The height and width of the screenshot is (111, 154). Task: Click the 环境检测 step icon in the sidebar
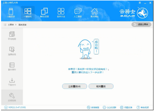pos(12,36)
